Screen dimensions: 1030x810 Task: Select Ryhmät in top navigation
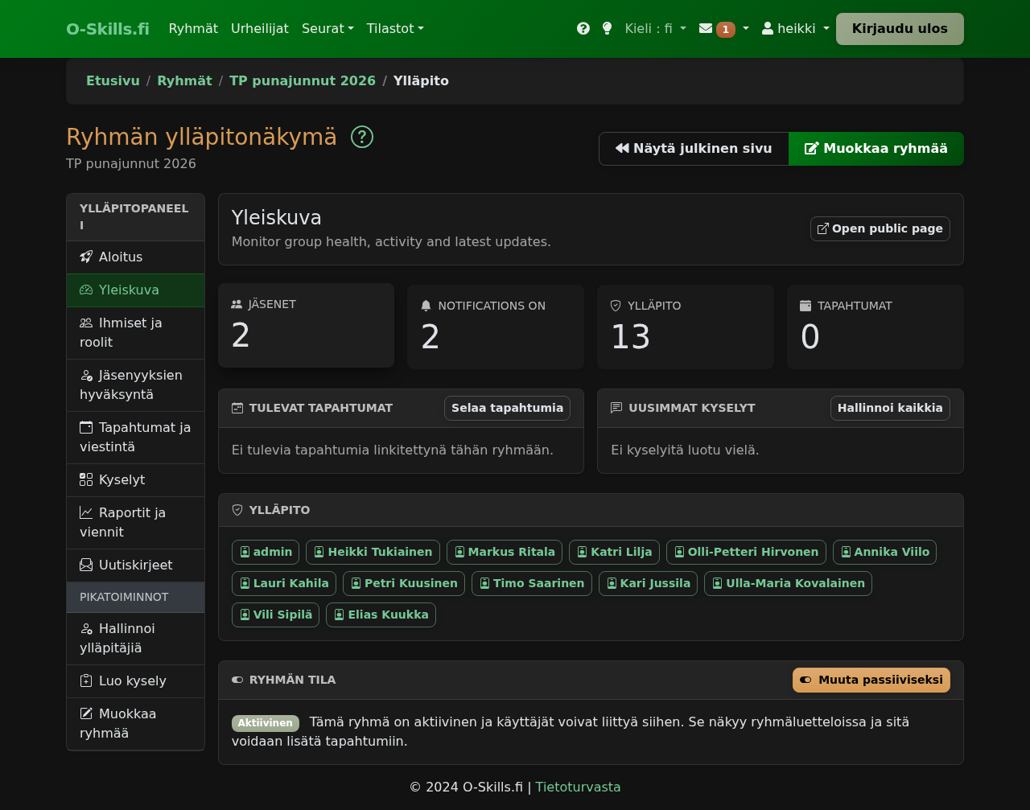[x=193, y=28]
